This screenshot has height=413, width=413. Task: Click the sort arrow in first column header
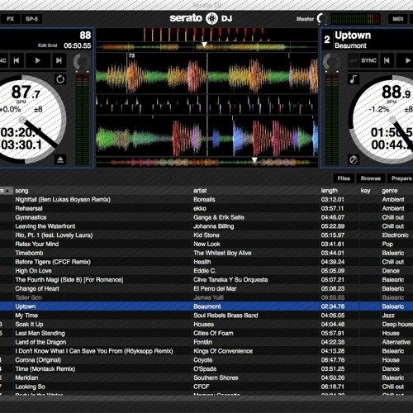(x=8, y=191)
